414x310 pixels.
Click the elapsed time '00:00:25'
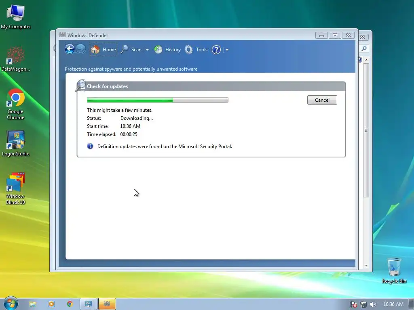(129, 134)
